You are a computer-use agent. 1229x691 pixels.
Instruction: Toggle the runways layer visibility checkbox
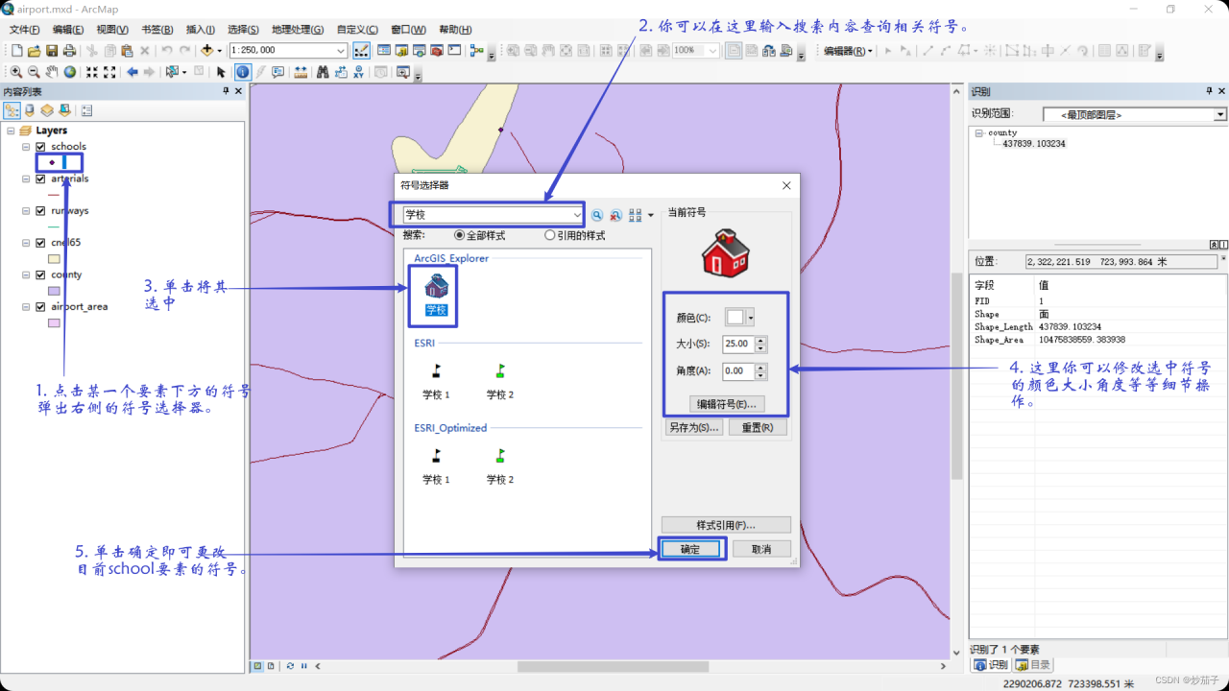click(x=40, y=211)
